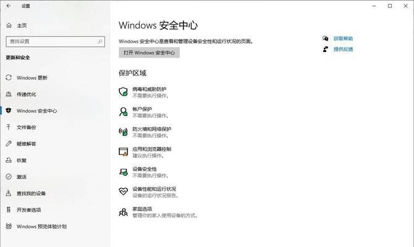This screenshot has height=247, width=414.
Task: Open 开发者选项 page
Action: tap(29, 210)
